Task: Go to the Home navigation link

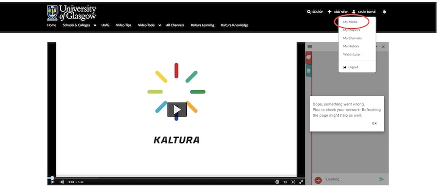Action: click(x=52, y=25)
